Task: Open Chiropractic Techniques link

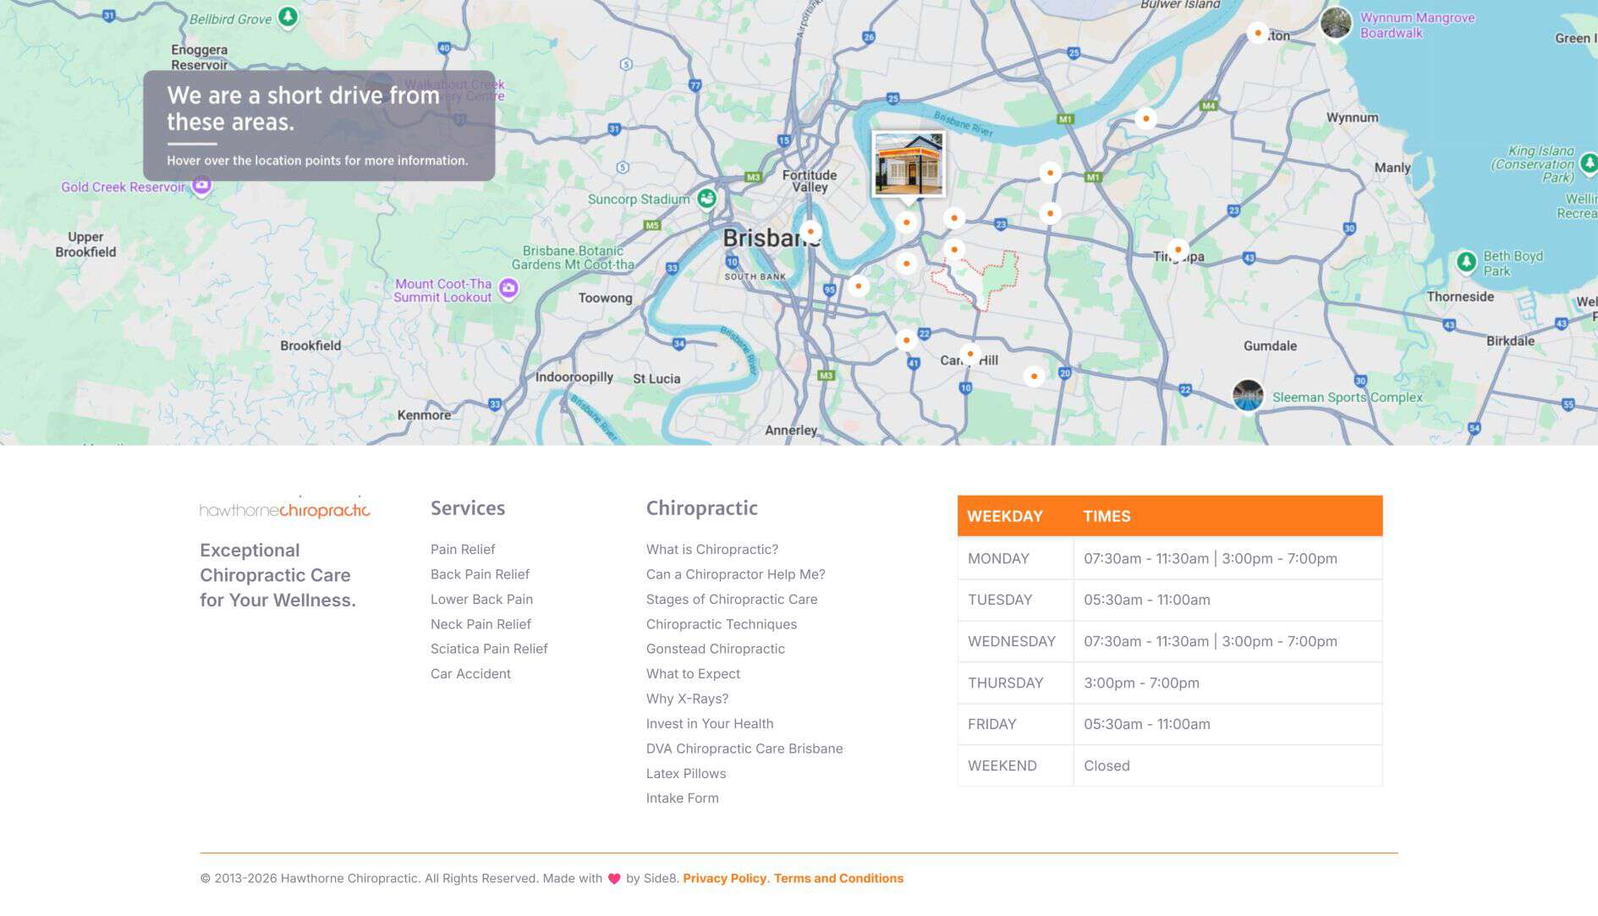Action: point(722,624)
